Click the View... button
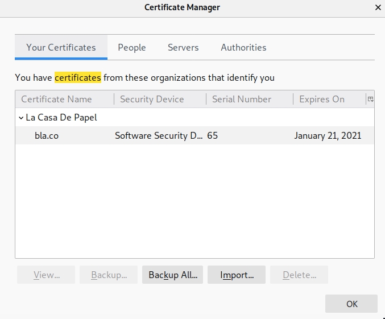The width and height of the screenshot is (385, 319). point(47,275)
